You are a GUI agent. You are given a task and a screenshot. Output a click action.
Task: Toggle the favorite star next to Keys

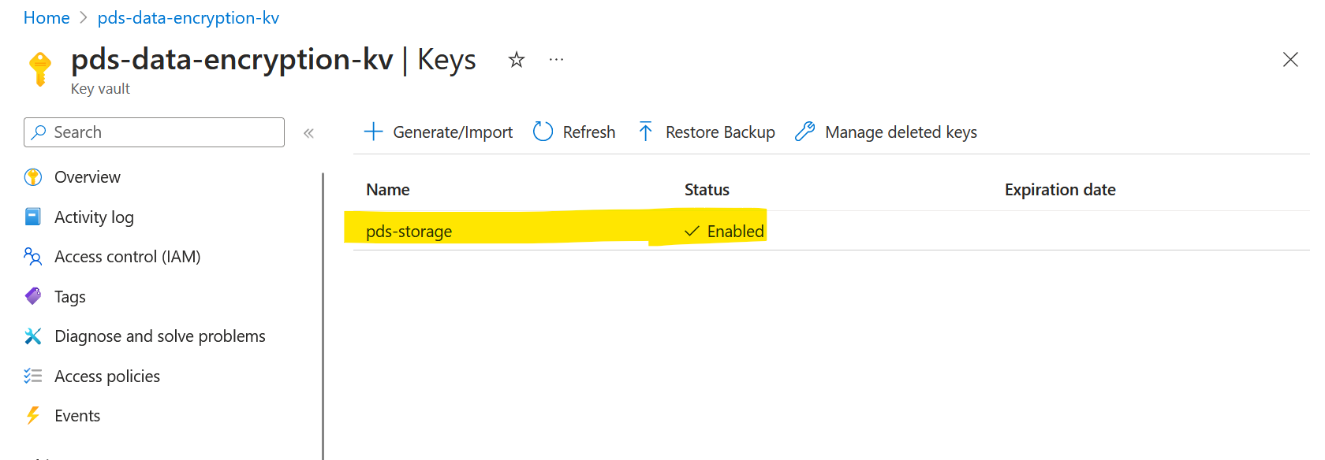click(x=517, y=59)
